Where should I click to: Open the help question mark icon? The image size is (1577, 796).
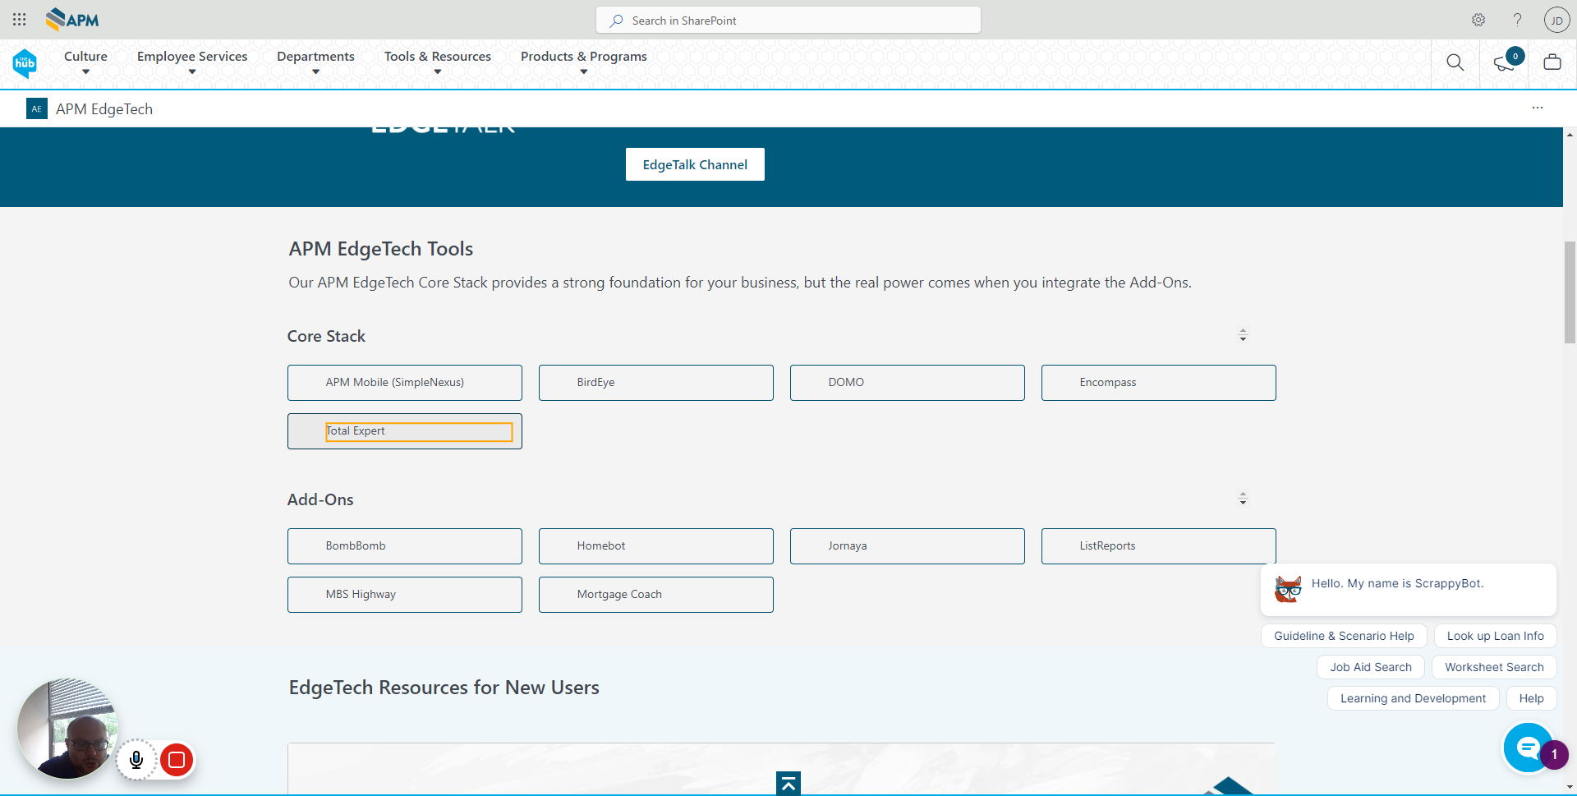1517,20
